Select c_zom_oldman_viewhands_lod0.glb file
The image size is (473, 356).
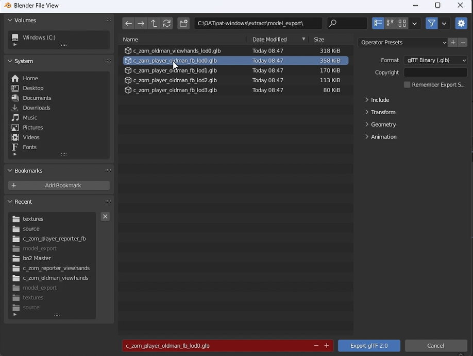177,51
